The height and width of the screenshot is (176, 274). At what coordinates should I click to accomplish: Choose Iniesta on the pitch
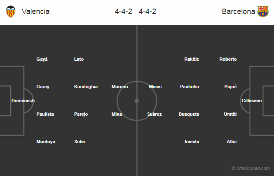pyautogui.click(x=192, y=142)
